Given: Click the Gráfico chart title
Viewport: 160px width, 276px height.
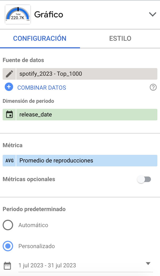Looking at the screenshot, I should tap(49, 14).
